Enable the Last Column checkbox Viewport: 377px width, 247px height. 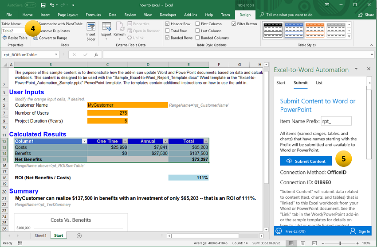pyautogui.click(x=198, y=31)
